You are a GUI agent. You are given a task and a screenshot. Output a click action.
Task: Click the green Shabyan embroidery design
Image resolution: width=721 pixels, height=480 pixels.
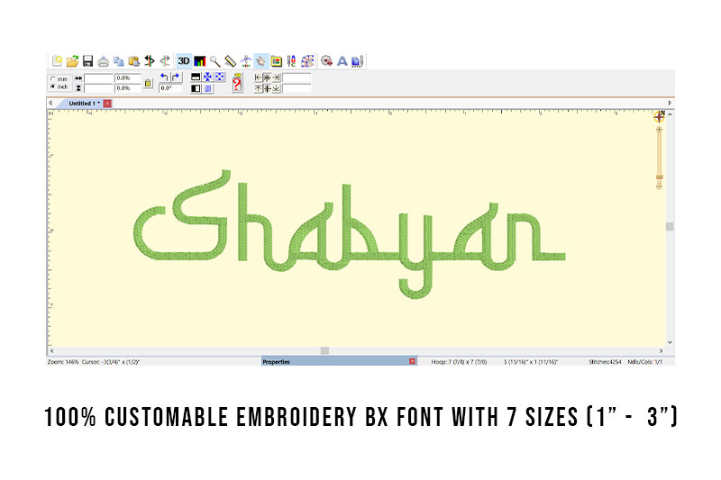[x=349, y=234]
